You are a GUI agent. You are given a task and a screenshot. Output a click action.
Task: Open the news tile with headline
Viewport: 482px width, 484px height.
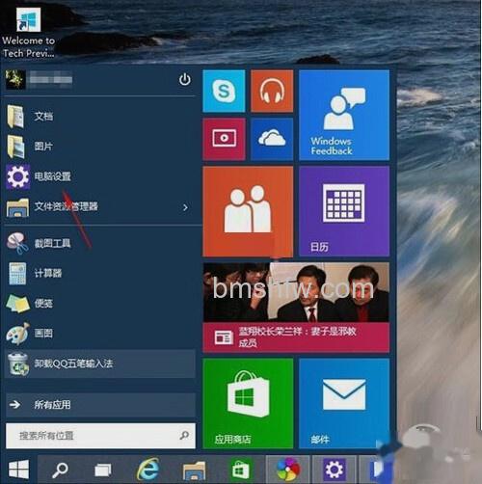296,308
